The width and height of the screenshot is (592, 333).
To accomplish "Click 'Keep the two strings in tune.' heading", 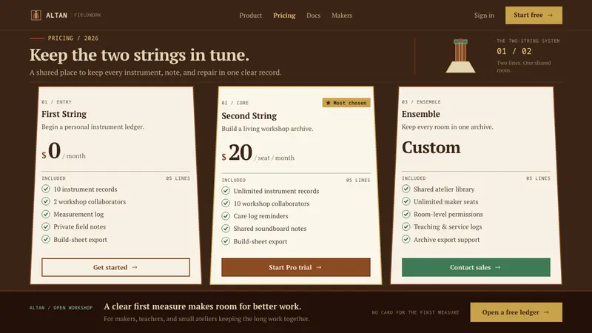I will (139, 55).
